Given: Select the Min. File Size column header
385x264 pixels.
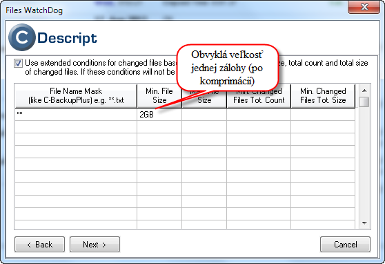Looking at the screenshot, I should (x=159, y=95).
